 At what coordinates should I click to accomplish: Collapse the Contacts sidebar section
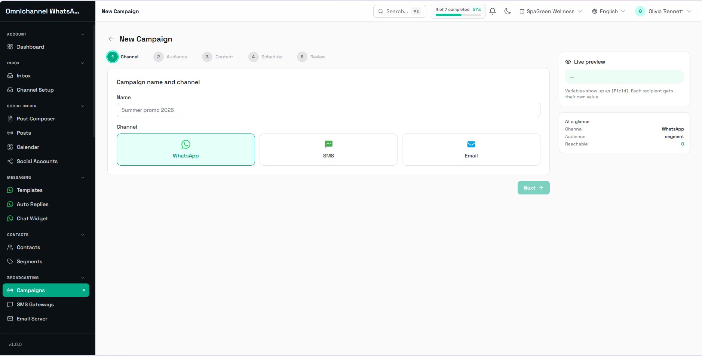coord(83,235)
